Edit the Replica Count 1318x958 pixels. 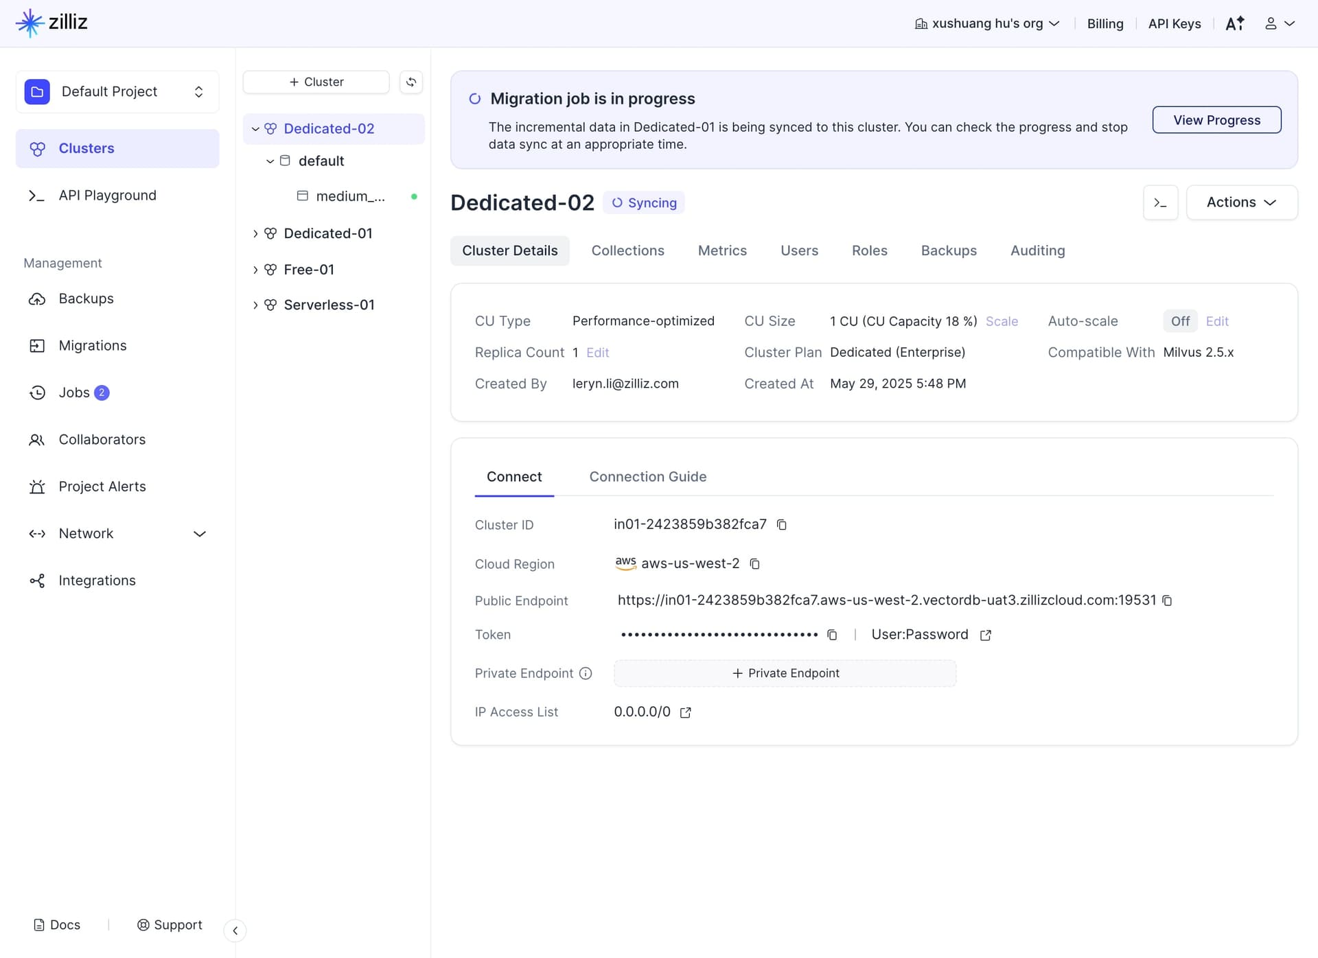pos(597,353)
